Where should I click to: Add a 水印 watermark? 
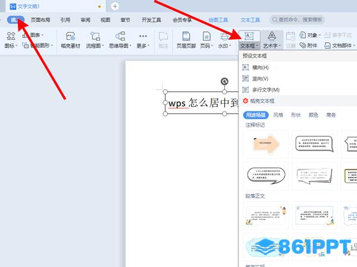(224, 40)
